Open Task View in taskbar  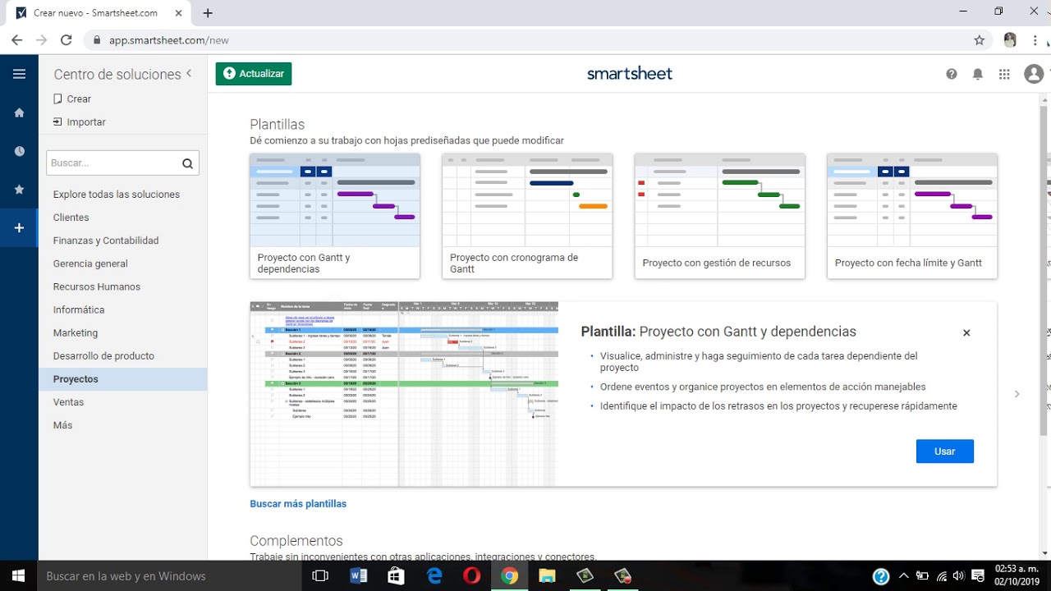click(x=321, y=575)
